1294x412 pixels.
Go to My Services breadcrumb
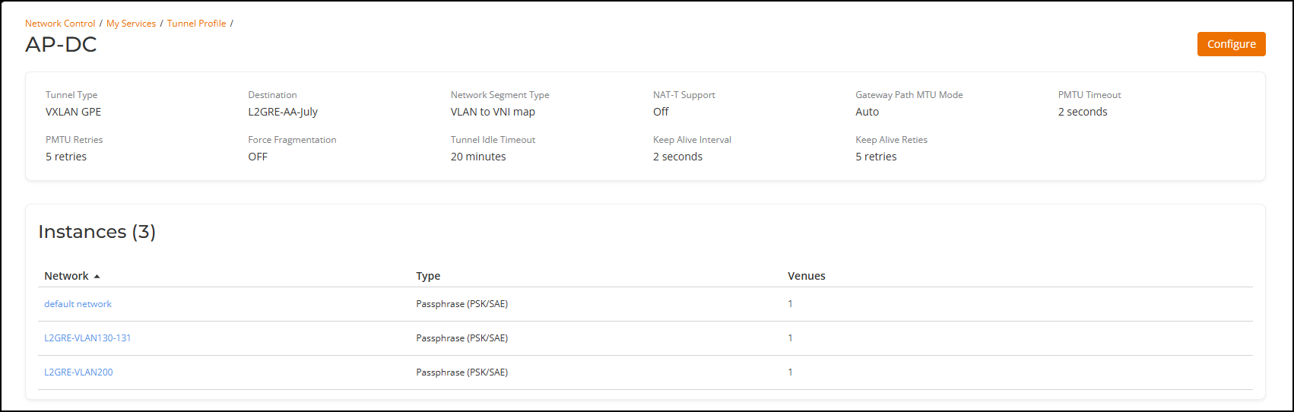[x=131, y=24]
